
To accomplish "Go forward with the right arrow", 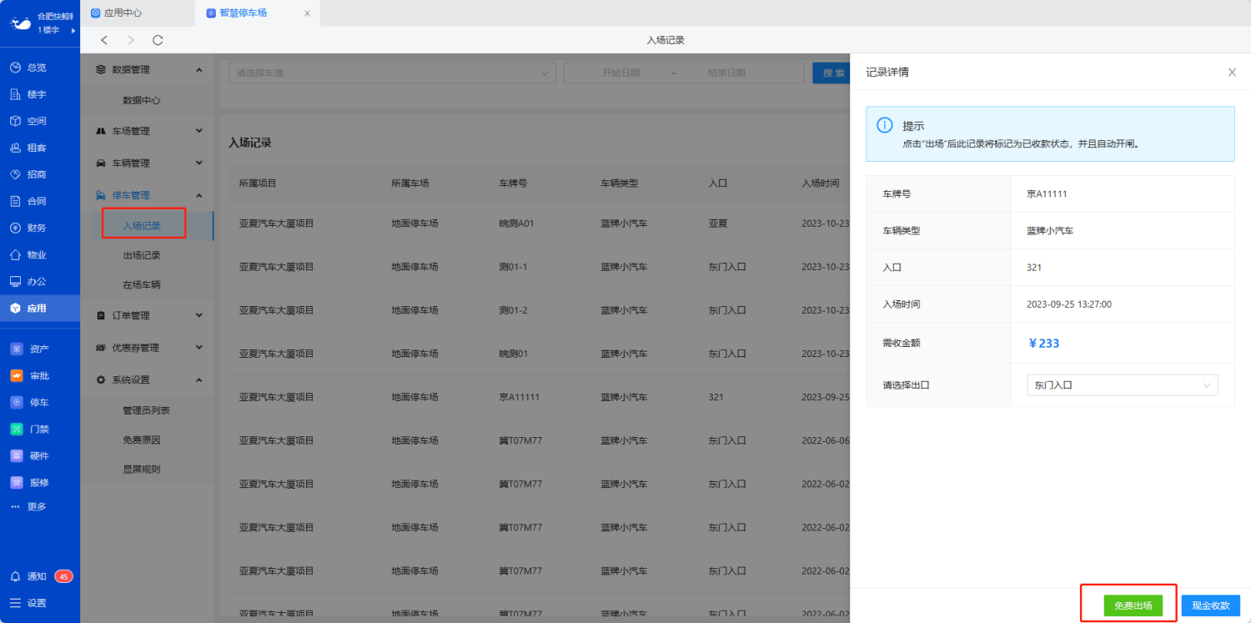I will [131, 40].
